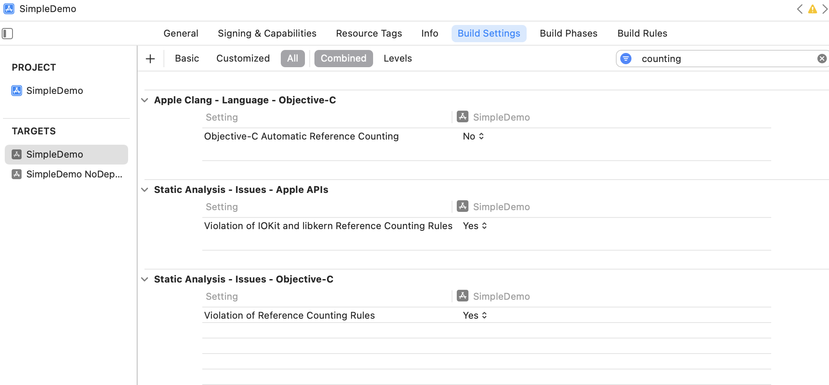Select SimpleDemo under PROJECT
This screenshot has height=385, width=829.
pos(54,90)
